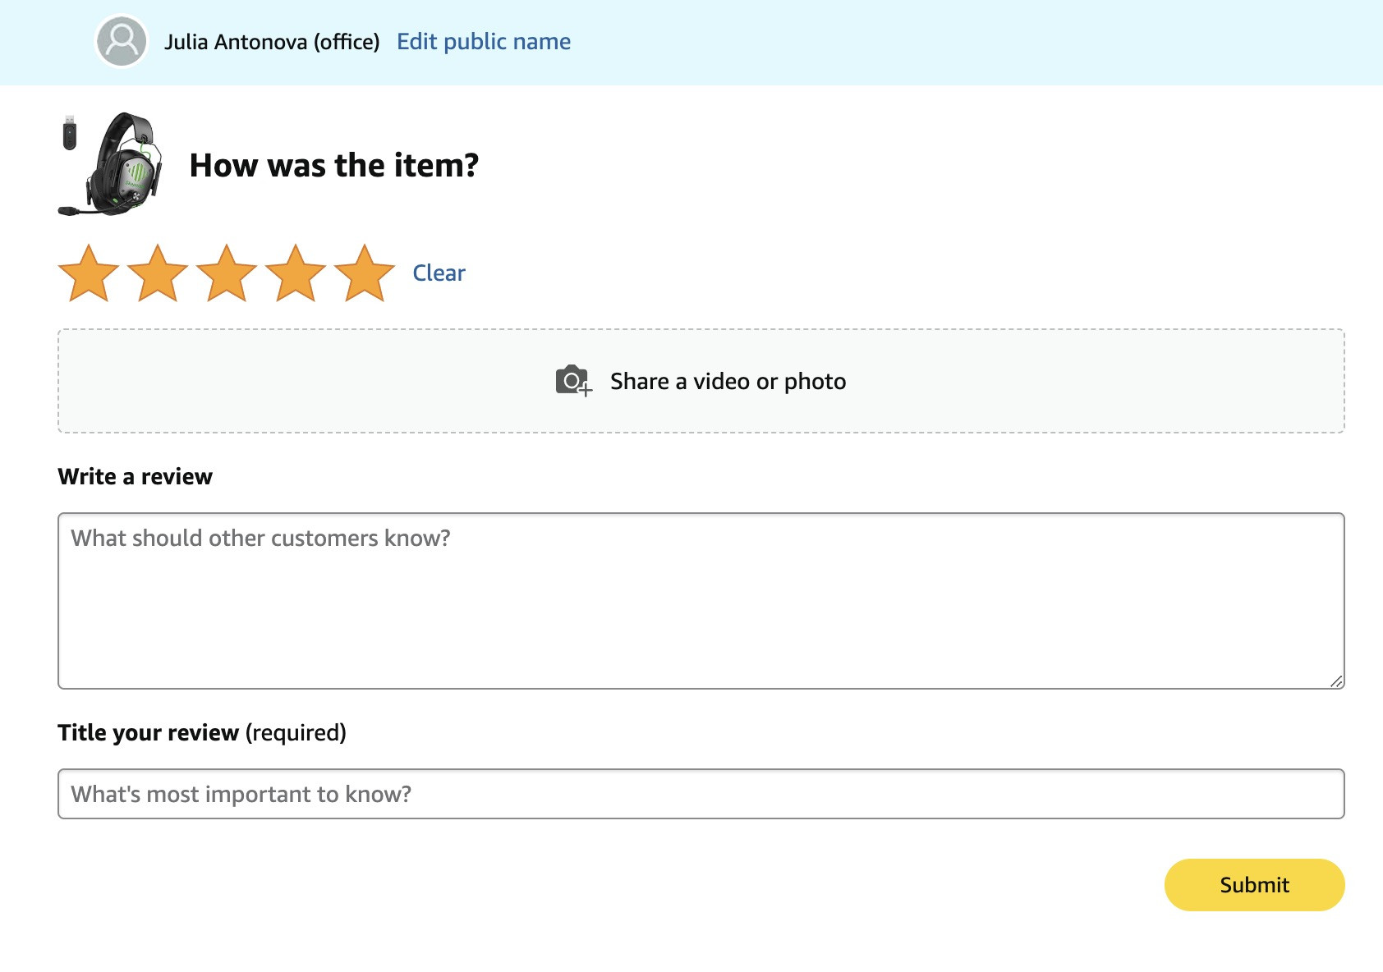The image size is (1383, 972).
Task: Click the Julia Antonova (office) name
Action: 272,42
